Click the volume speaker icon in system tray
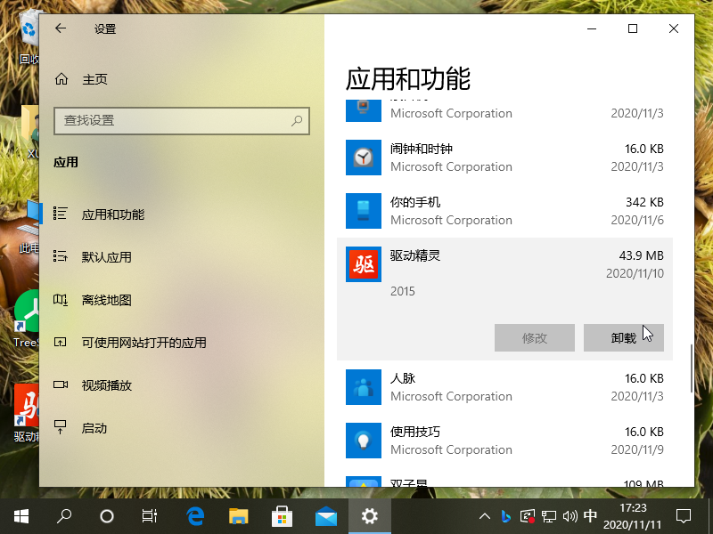713x534 pixels. click(x=569, y=516)
